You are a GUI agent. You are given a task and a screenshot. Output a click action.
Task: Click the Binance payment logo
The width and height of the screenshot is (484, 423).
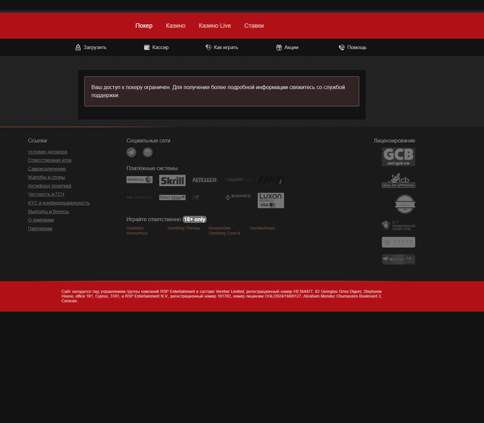click(x=238, y=197)
